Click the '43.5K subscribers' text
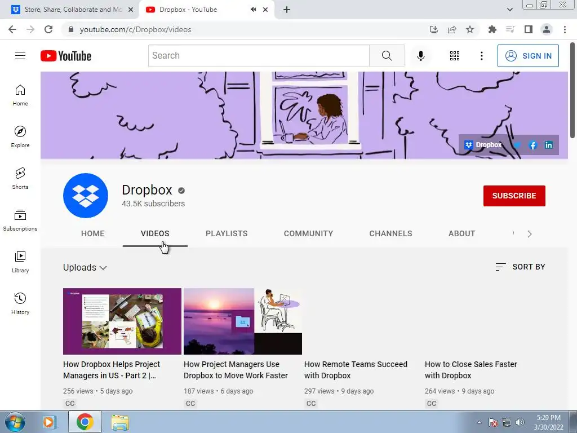This screenshot has width=577, height=433. [x=153, y=204]
